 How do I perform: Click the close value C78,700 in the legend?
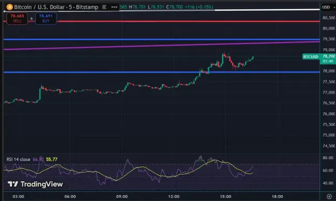[174, 7]
